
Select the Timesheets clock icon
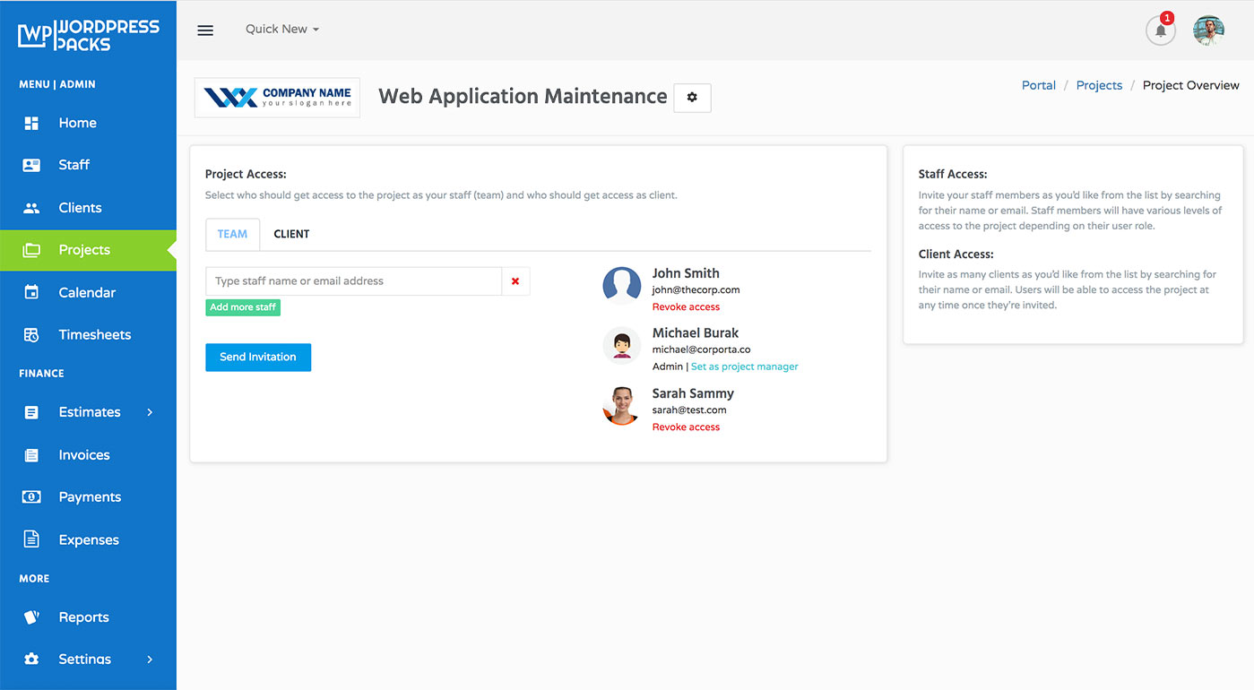[x=30, y=334]
